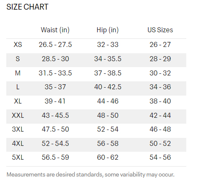Click hip value 37 - 38.5
Screen dimensions: 198x179
(108, 73)
